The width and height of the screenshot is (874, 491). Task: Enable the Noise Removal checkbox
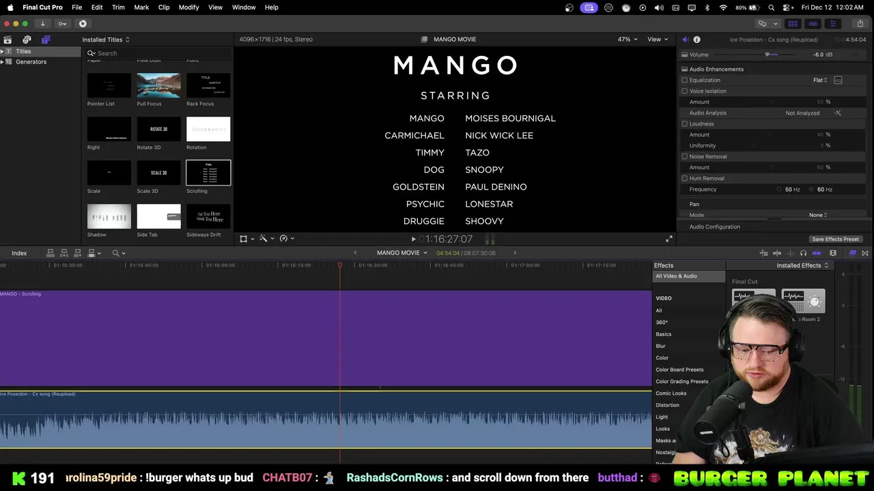tap(685, 157)
